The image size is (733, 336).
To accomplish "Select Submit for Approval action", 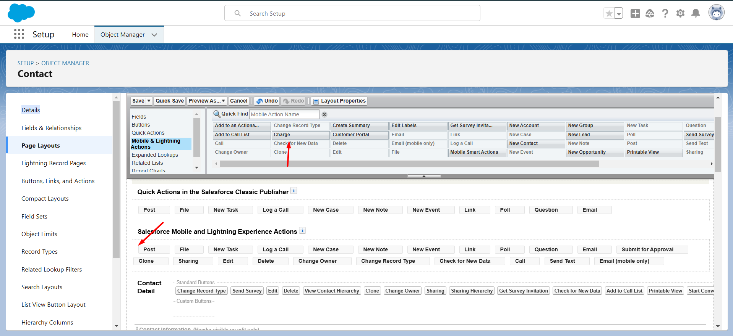I will 652,250.
